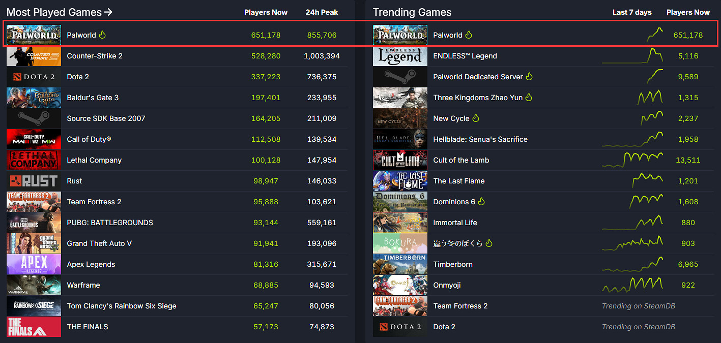Open Baldur's Gate 3 game link
The width and height of the screenshot is (721, 343).
click(x=93, y=98)
